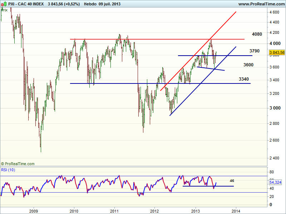This screenshot has height=214, width=286.
Task: Click the RSI value tag 54,324
Action: point(276,182)
